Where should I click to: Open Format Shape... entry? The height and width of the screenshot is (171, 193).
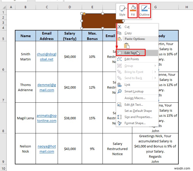click(137, 123)
